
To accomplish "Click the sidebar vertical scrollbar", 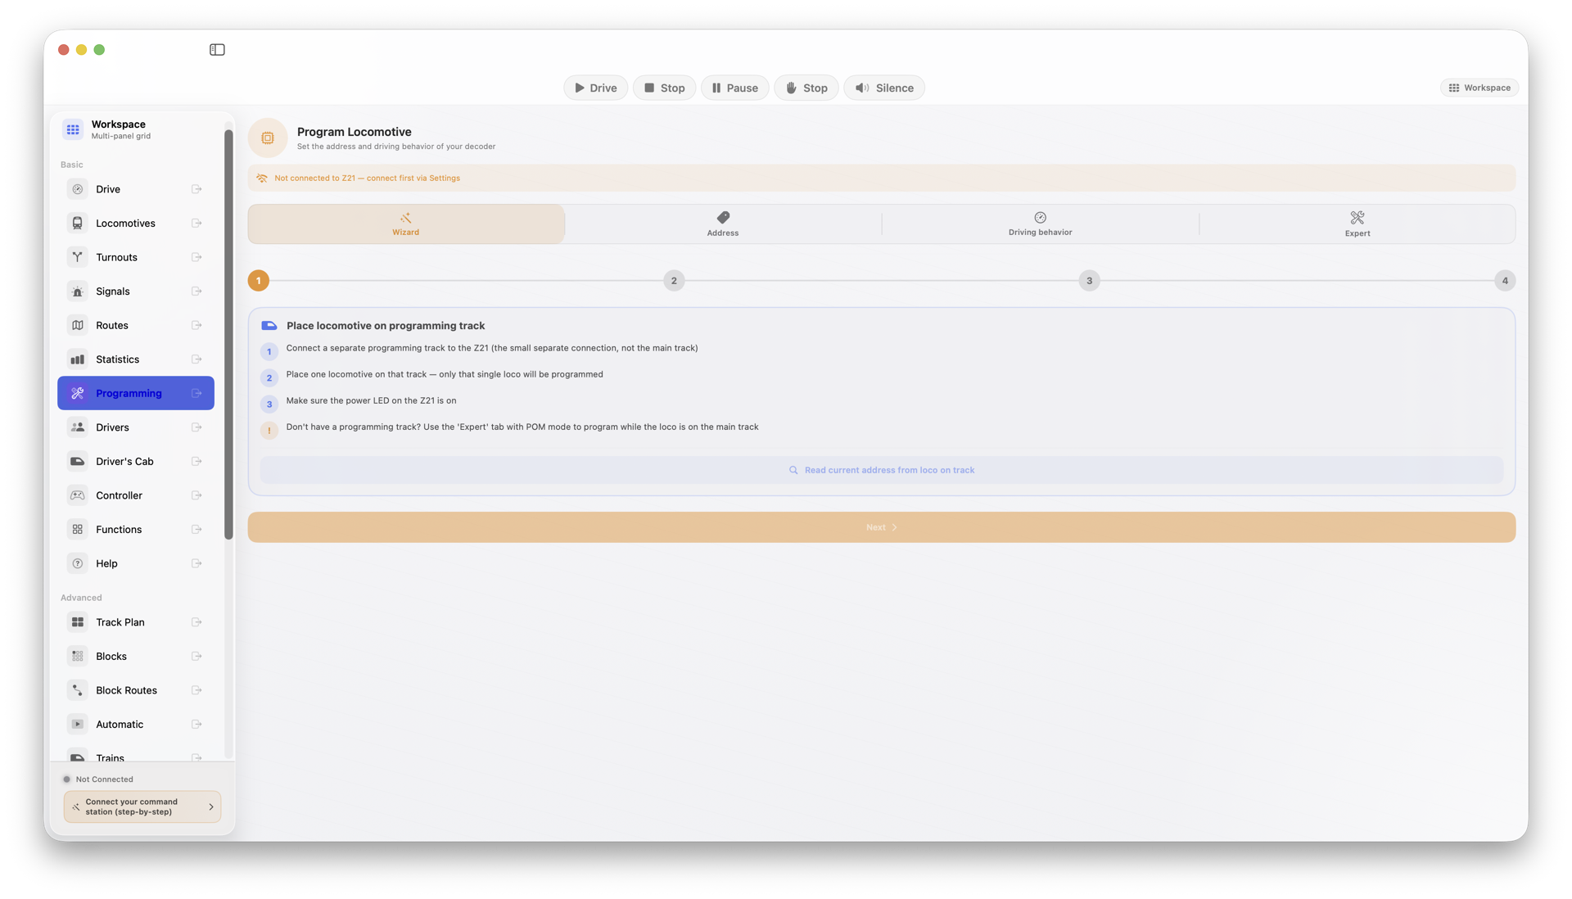I will tap(228, 335).
